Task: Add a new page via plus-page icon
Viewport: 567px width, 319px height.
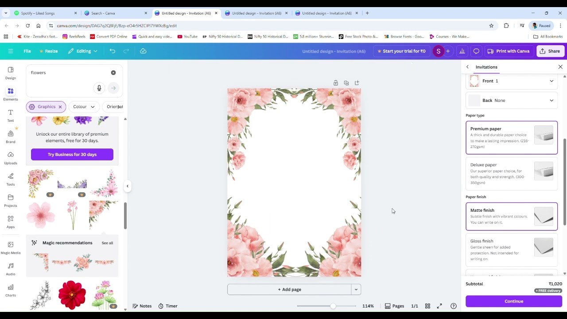Action: coord(357,83)
